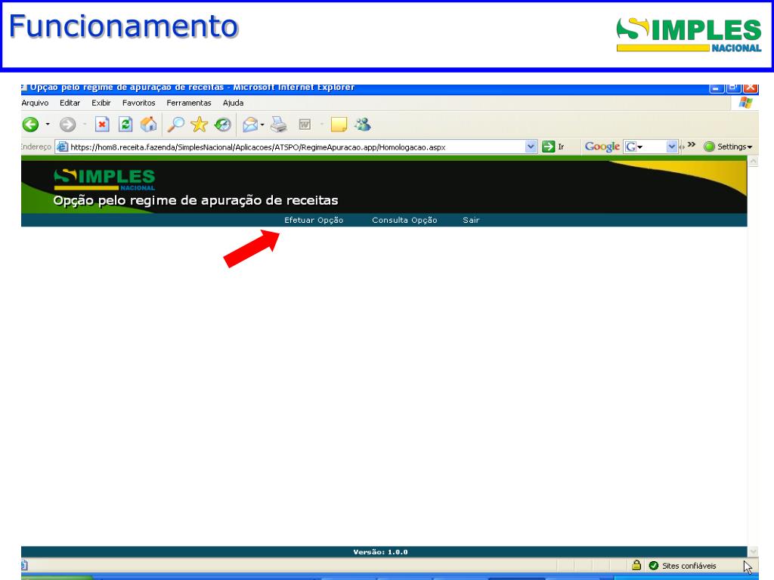Click the Forward arrow button
Viewport: 774px width, 580px height.
pyautogui.click(x=67, y=125)
